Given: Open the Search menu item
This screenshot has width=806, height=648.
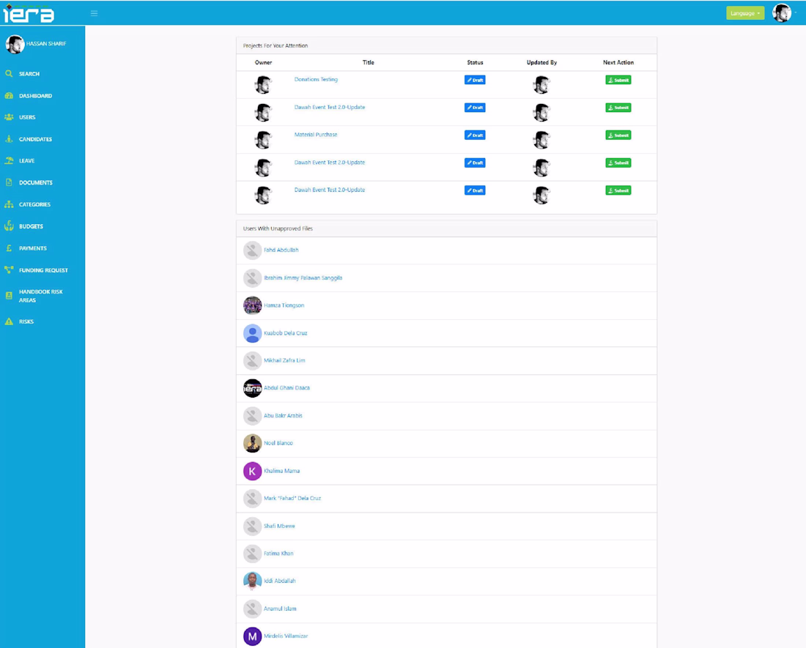Looking at the screenshot, I should pyautogui.click(x=29, y=74).
